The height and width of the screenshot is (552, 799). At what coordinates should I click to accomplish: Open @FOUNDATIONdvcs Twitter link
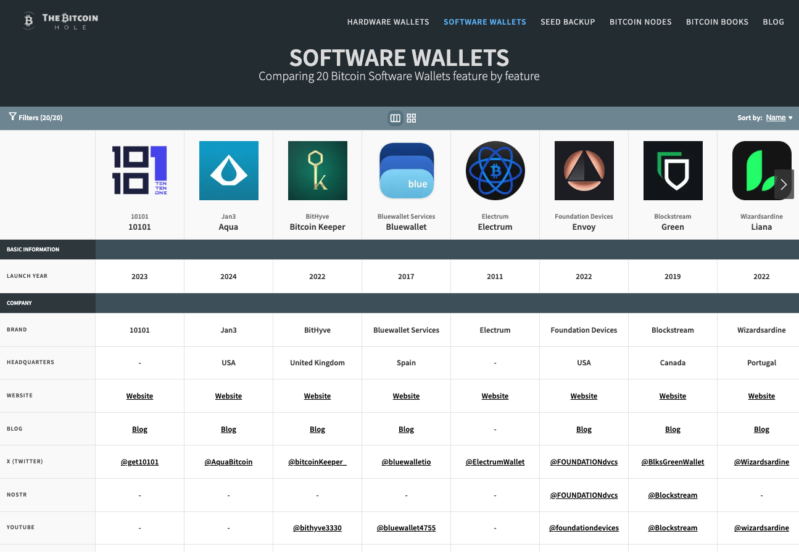(584, 462)
